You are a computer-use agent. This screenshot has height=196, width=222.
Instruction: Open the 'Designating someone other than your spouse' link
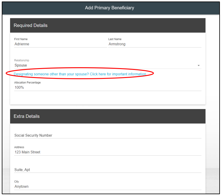coord(80,74)
